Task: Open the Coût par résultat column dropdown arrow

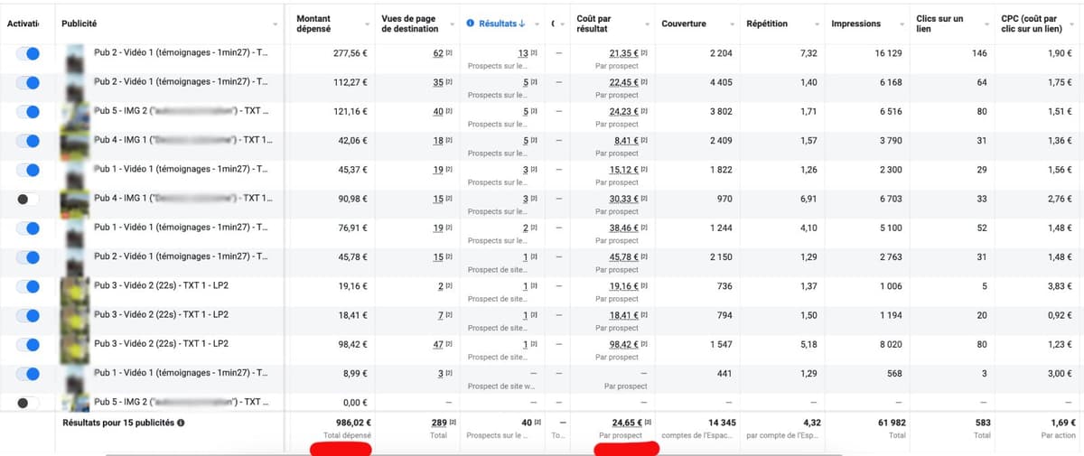Action: pyautogui.click(x=648, y=24)
